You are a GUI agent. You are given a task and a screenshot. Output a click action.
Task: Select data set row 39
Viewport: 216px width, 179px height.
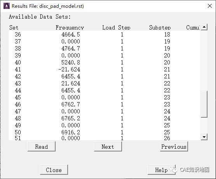point(105,56)
